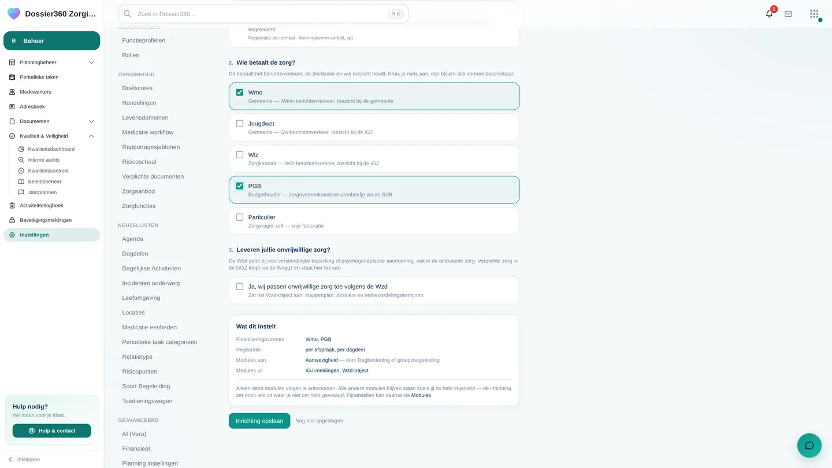
Task: Open the apps grid menu
Action: click(x=814, y=14)
